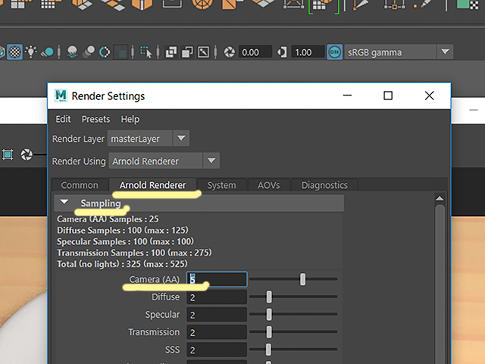Collapse the Sampling section triangle
Screen dimensions: 485x364
point(64,202)
